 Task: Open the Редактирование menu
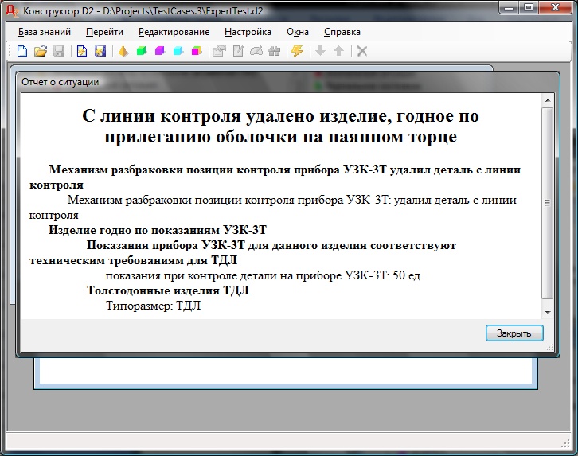(x=174, y=32)
